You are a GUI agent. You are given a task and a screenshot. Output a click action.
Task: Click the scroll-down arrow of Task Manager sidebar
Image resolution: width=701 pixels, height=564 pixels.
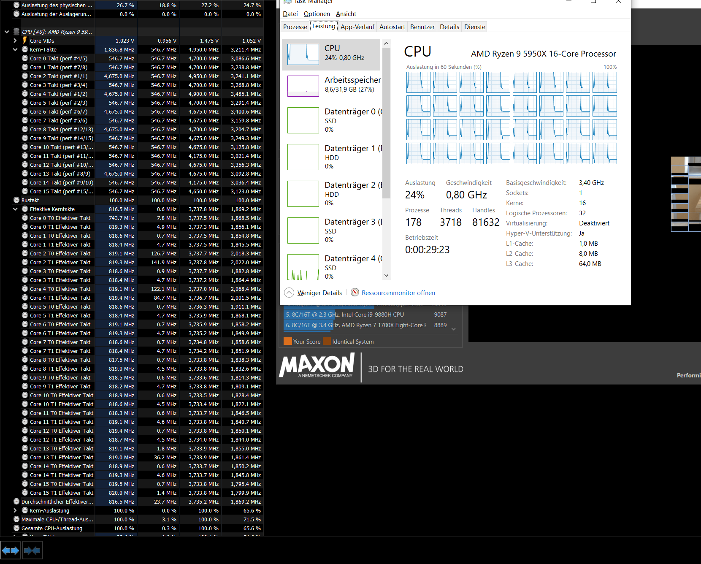tap(386, 276)
